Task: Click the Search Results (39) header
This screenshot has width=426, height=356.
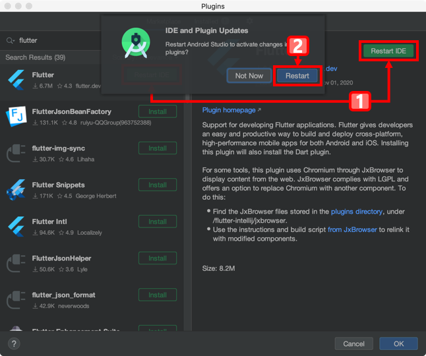Action: click(x=36, y=57)
